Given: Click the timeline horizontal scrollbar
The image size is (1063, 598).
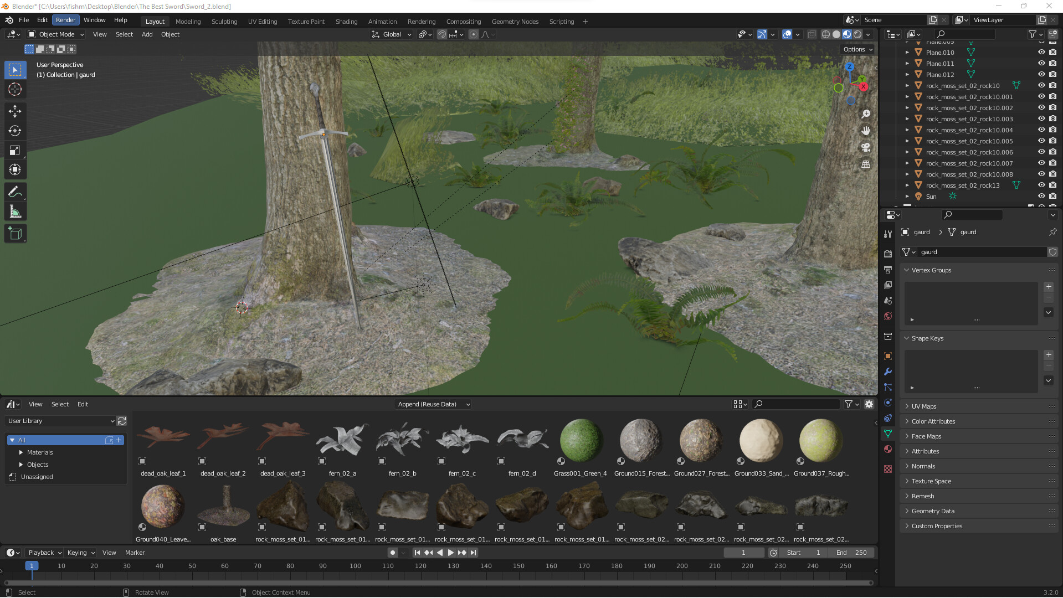Looking at the screenshot, I should 438,582.
